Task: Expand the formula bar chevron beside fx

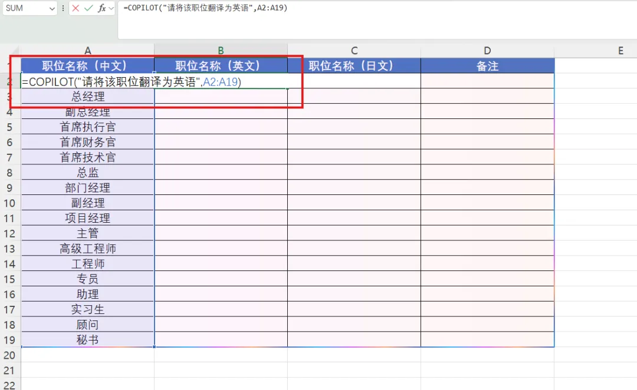Action: (x=111, y=8)
